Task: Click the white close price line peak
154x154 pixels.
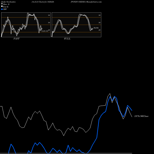Action: pos(110,94)
